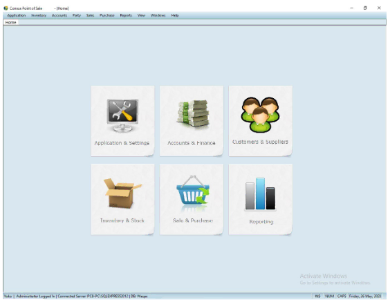Click the date in the status bar
This screenshot has width=390, height=302.
pyautogui.click(x=365, y=296)
